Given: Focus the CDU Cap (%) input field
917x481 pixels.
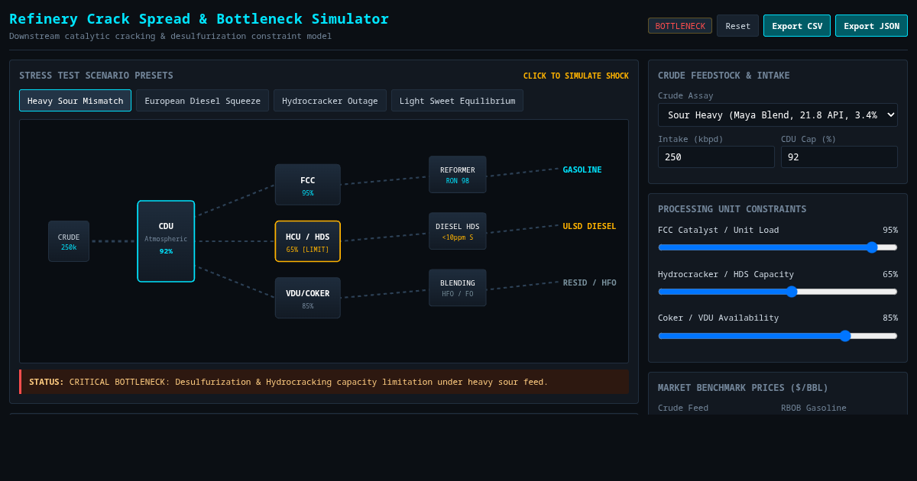Looking at the screenshot, I should pos(839,157).
